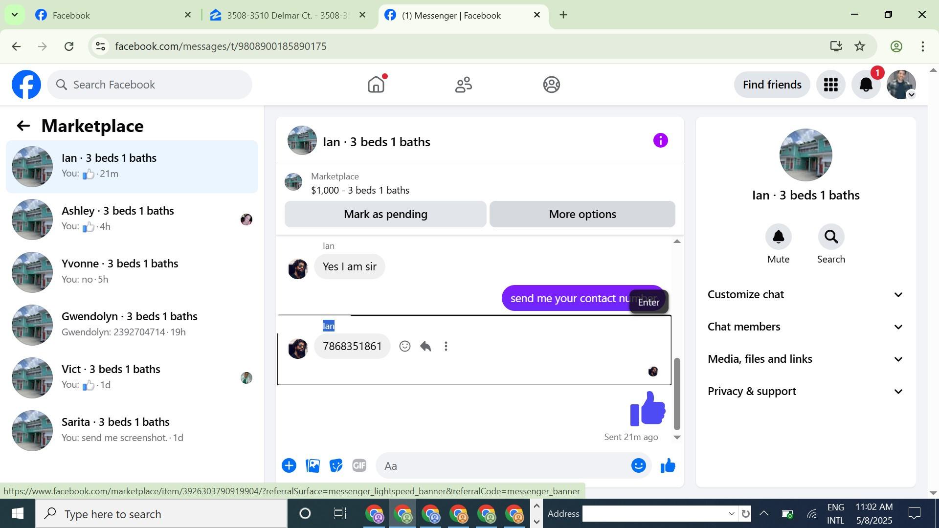The height and width of the screenshot is (528, 939).
Task: Open Gwendolyn's 3 beds 1 baths chat
Action: pos(132,325)
